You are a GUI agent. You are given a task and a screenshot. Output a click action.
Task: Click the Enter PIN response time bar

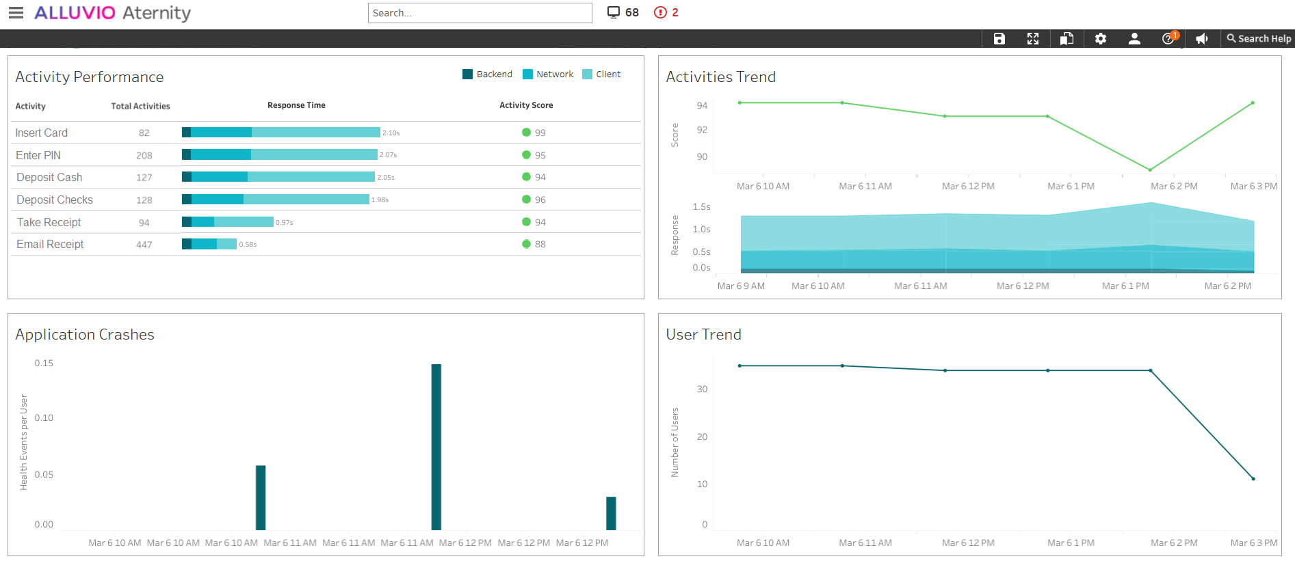click(280, 155)
